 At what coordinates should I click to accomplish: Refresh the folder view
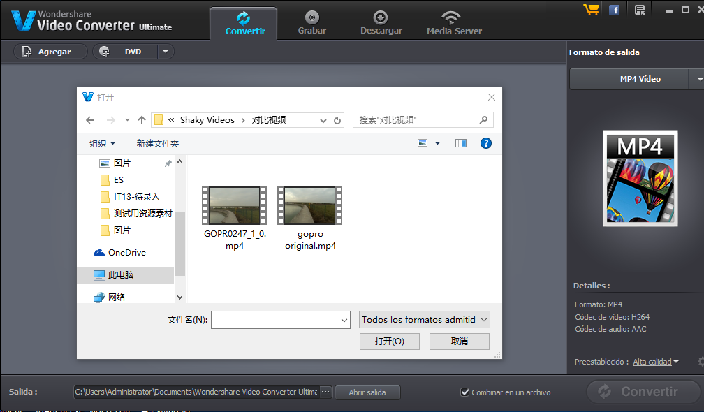337,120
